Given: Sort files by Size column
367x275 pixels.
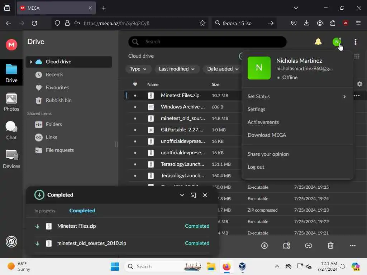Looking at the screenshot, I should 215,85.
